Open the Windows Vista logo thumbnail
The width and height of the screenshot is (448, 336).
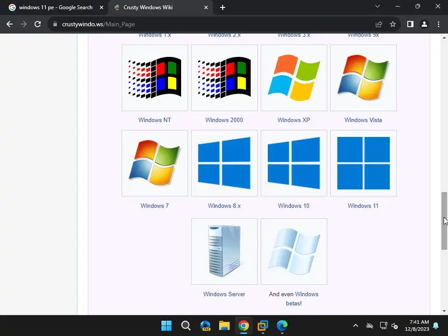pyautogui.click(x=364, y=78)
